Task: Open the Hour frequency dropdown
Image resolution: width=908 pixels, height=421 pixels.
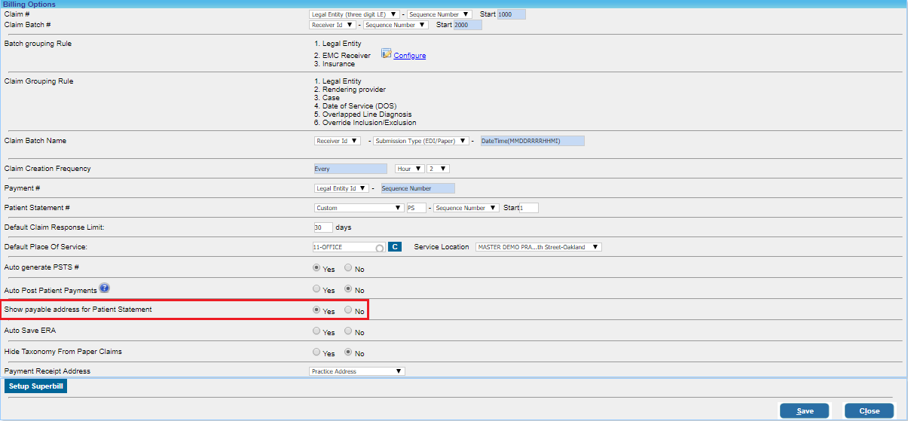Action: click(x=408, y=169)
